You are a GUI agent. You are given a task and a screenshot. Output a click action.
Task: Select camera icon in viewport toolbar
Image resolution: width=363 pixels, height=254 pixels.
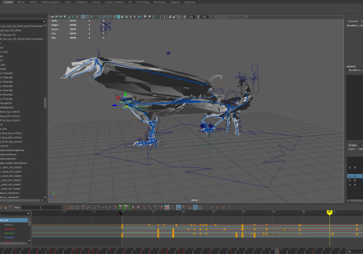click(52, 17)
